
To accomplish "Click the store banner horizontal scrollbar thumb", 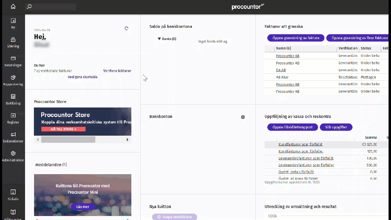I will (68, 140).
